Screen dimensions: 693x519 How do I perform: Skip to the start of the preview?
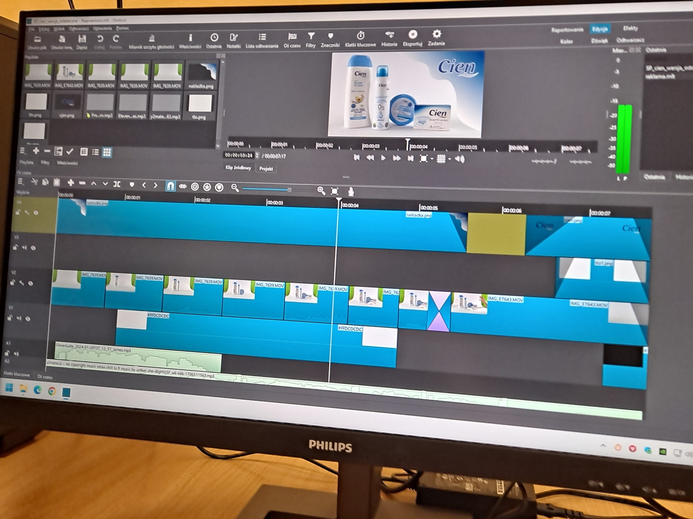(357, 157)
